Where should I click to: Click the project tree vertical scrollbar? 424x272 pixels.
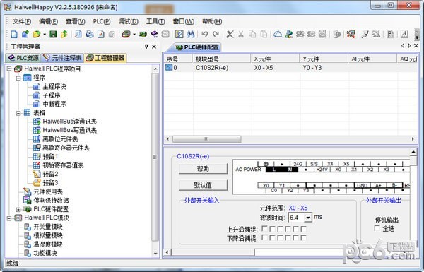coord(155,157)
